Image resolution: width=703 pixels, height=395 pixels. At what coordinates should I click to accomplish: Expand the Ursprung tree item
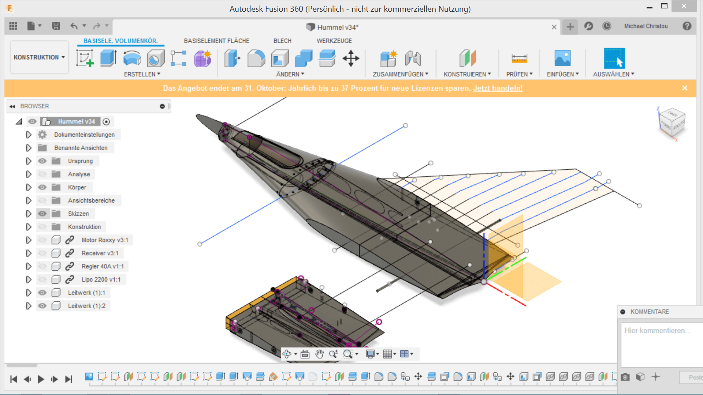pyautogui.click(x=29, y=161)
